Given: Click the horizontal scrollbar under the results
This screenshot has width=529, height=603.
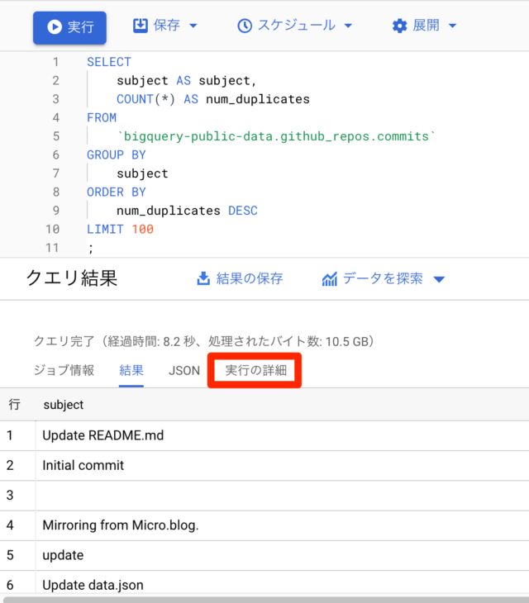Looking at the screenshot, I should 265,600.
